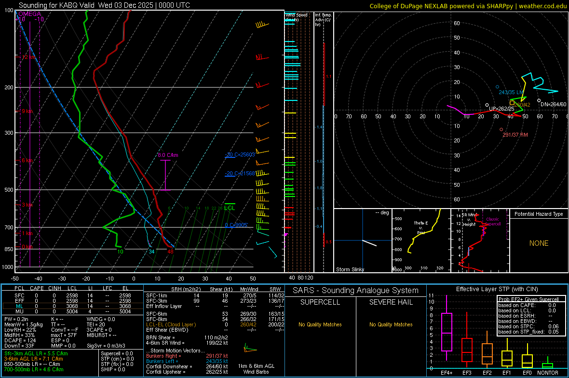The image size is (569, 378).
Task: Select the highlighted ML parcel row
Action: pyautogui.click(x=73, y=306)
